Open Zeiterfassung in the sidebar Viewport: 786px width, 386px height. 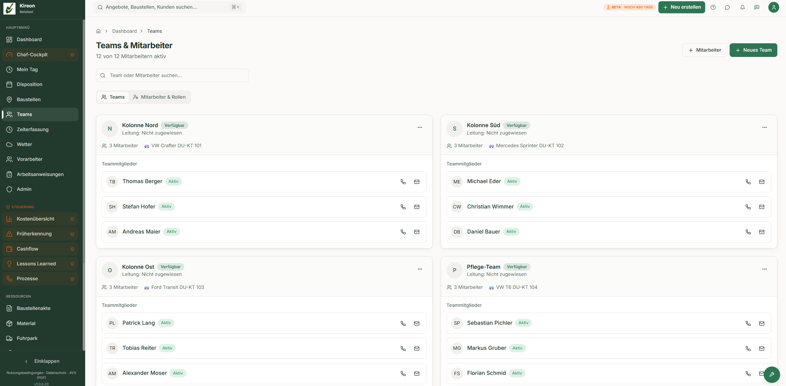40,130
